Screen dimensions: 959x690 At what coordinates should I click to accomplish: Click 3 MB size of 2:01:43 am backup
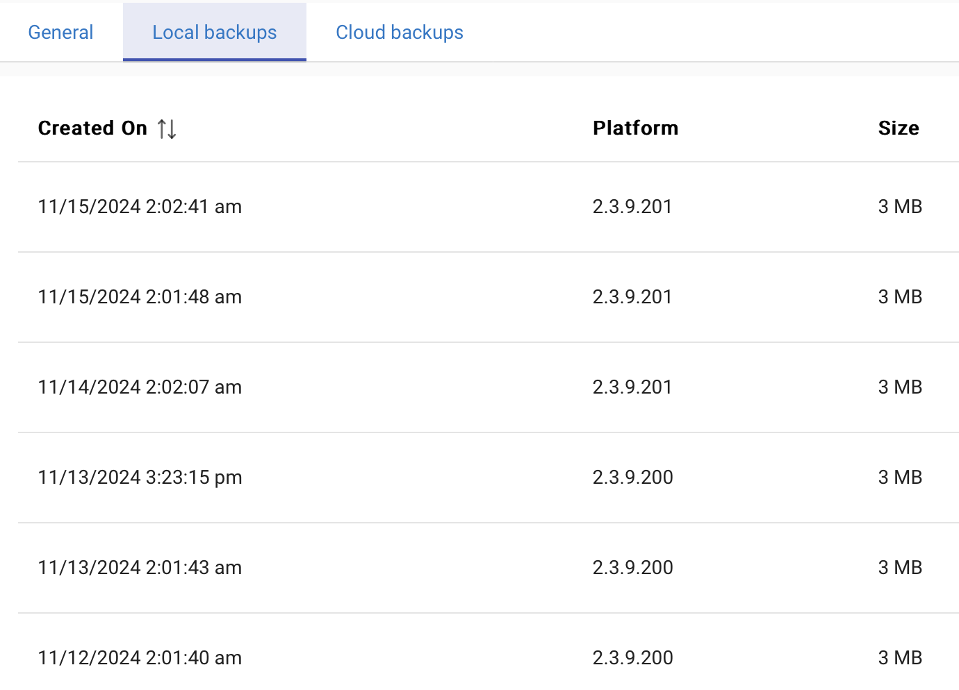click(x=900, y=568)
